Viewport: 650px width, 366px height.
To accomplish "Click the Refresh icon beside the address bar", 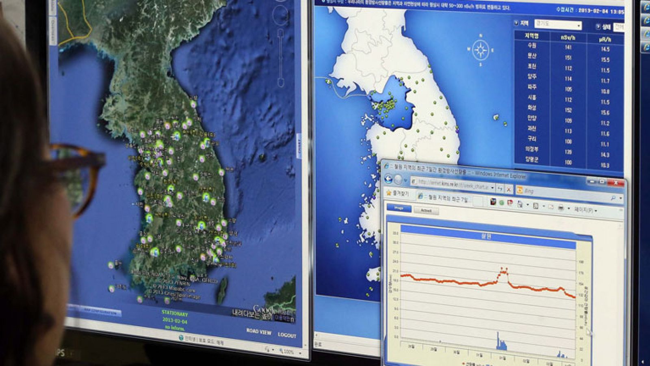I will (x=500, y=188).
